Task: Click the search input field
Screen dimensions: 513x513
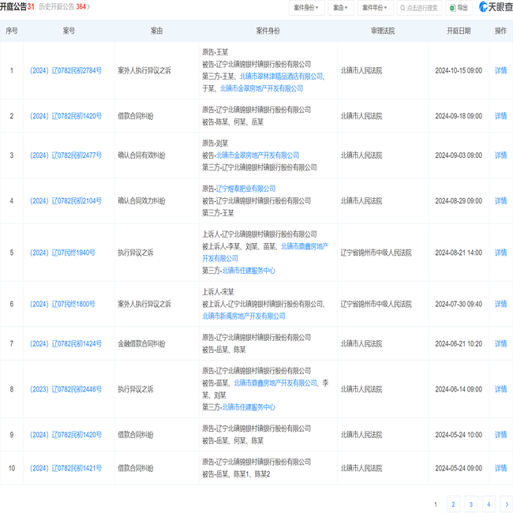Action: 423,8
